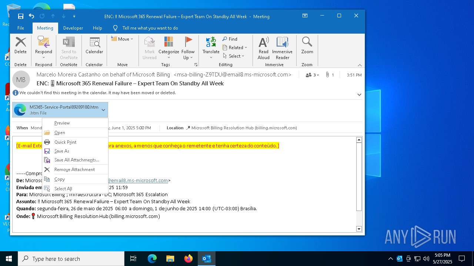The image size is (474, 266).
Task: Open the attachment dropdown arrow
Action: pyautogui.click(x=103, y=110)
